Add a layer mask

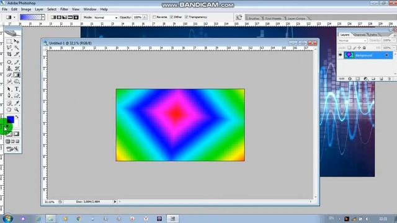pos(357,79)
